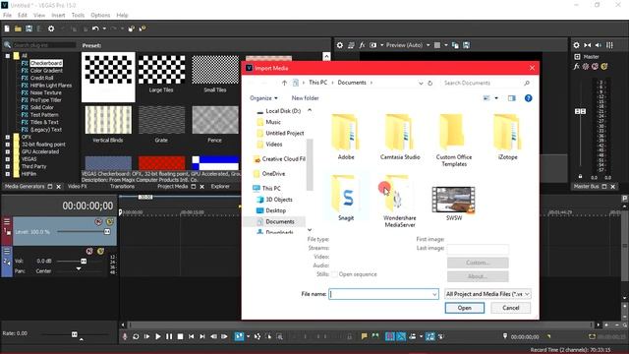The height and width of the screenshot is (354, 629).
Task: Adjust the playback Rate slider
Action: tap(75, 334)
